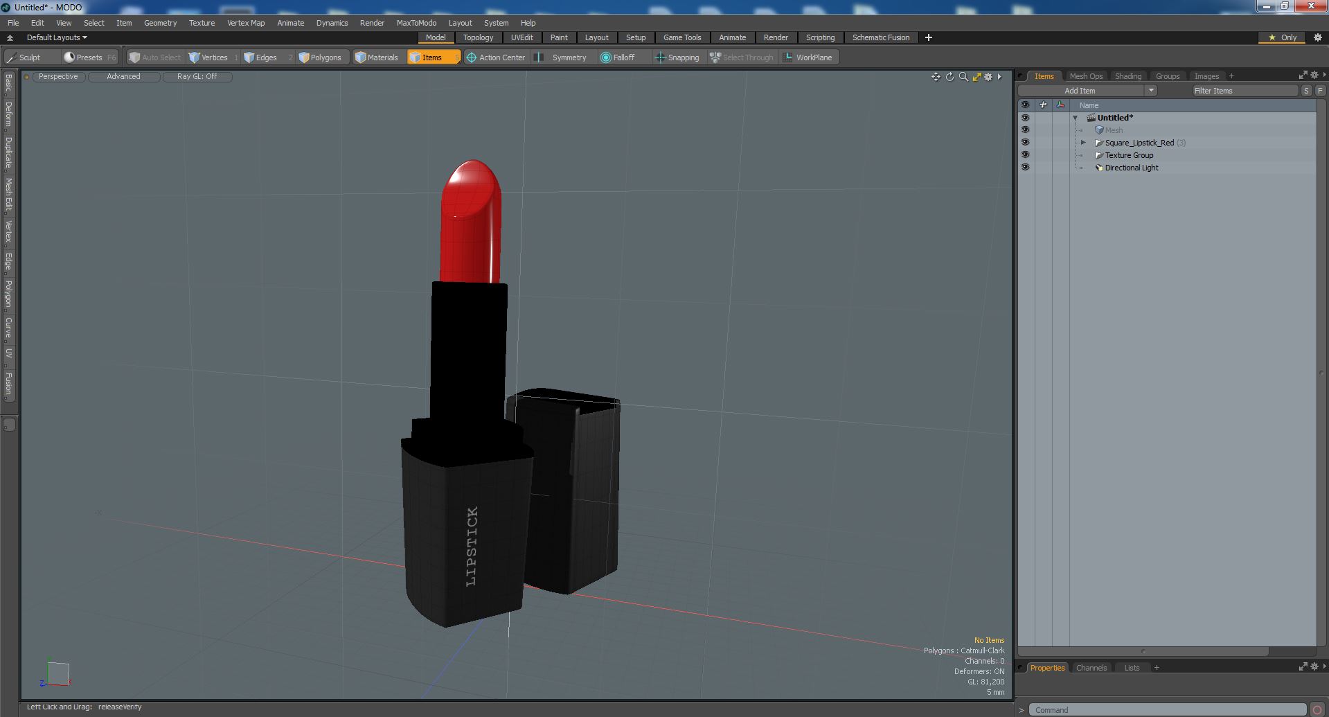Image resolution: width=1329 pixels, height=717 pixels.
Task: Expand Items panel side arrow
Action: point(1324,75)
